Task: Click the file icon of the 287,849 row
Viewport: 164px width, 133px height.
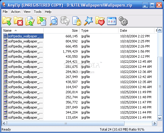Action: pyautogui.click(x=5, y=107)
